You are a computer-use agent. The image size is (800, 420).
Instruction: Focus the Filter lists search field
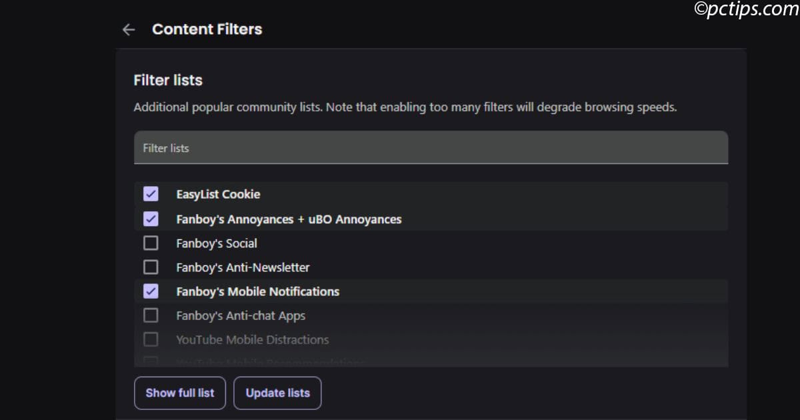[x=431, y=147]
